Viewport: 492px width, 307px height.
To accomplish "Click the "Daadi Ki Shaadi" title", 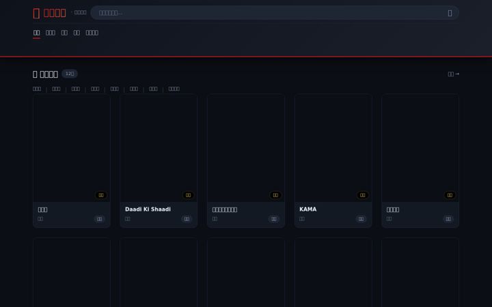I will click(x=148, y=209).
